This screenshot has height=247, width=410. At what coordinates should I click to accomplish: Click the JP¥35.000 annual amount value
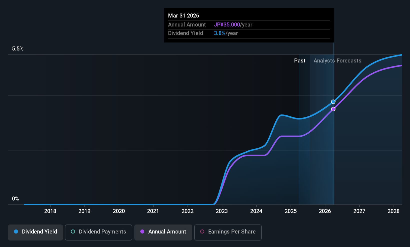[227, 24]
